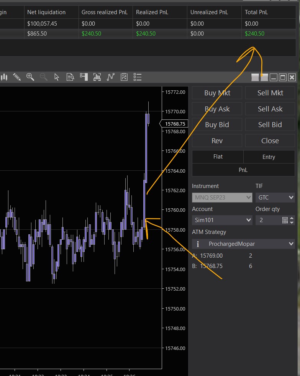Click the Order qty input field

pos(268,220)
